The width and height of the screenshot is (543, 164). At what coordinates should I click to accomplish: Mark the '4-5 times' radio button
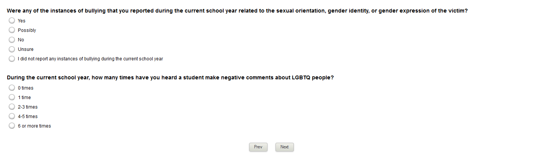tap(12, 117)
